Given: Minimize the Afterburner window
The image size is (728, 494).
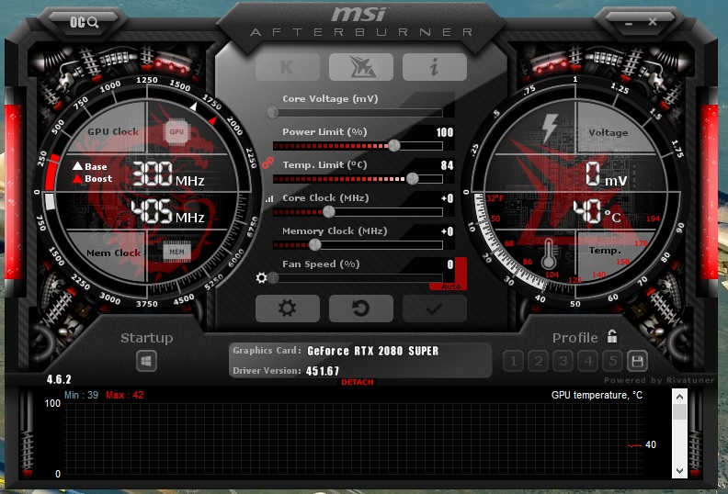Looking at the screenshot, I should [x=629, y=23].
